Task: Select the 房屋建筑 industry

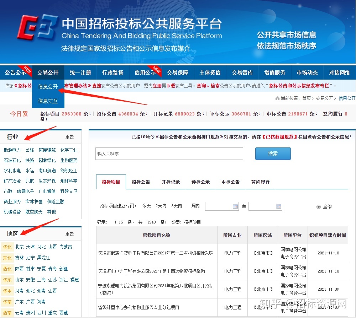Action: 47,150
